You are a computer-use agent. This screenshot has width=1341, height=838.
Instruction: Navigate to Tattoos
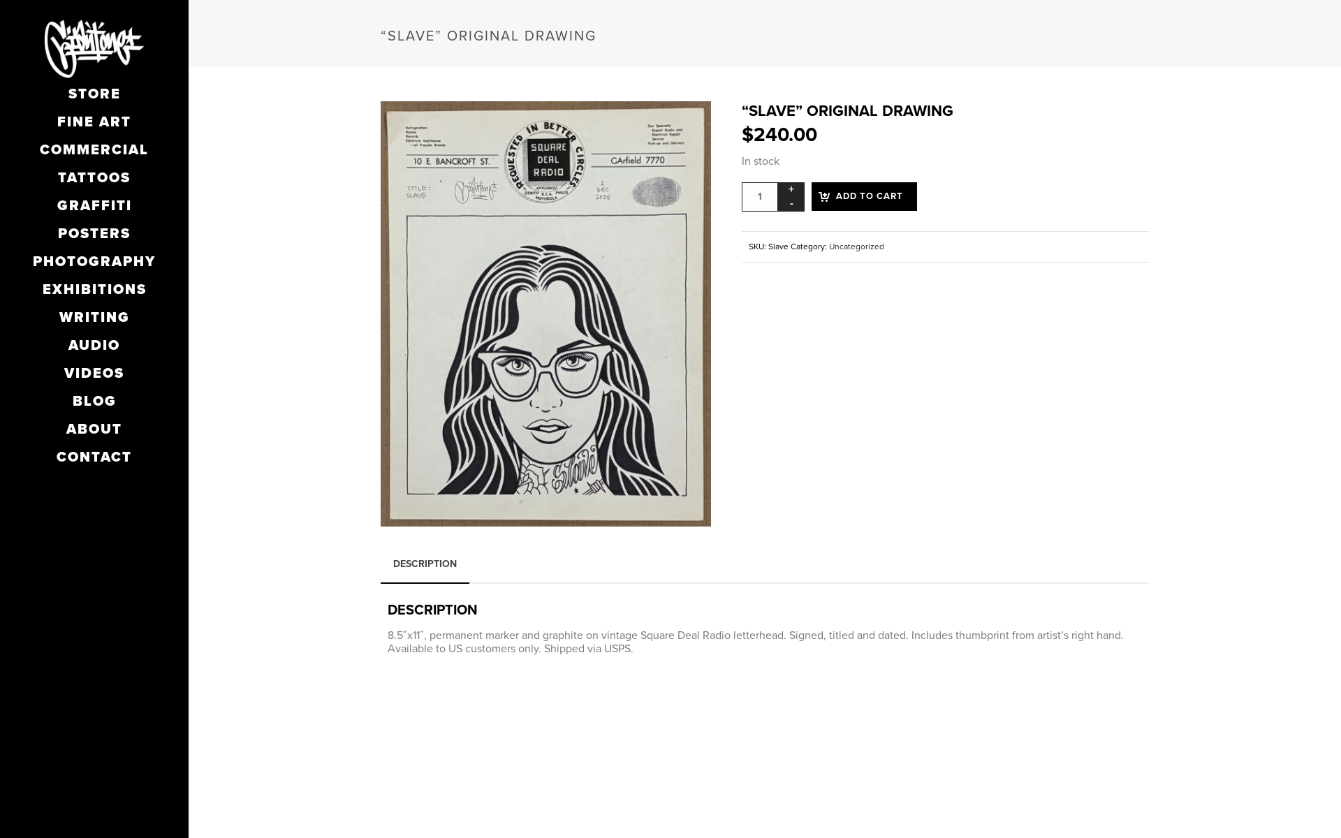(94, 177)
